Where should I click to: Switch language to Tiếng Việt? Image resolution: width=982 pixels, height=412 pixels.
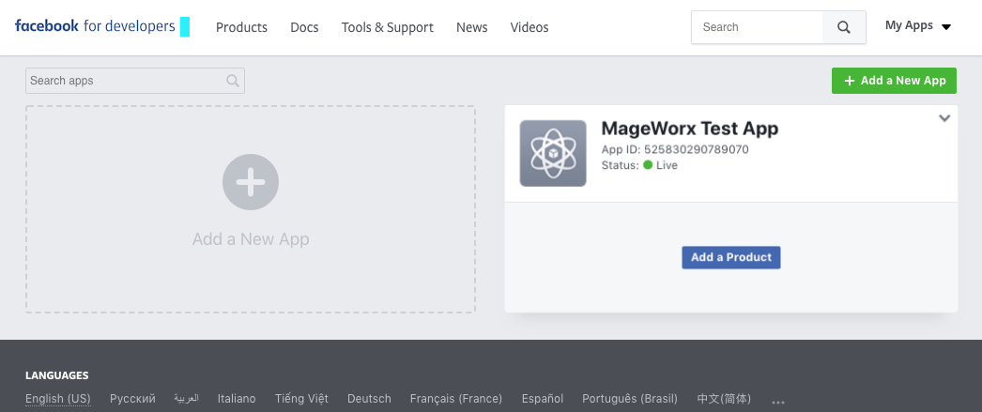(301, 399)
